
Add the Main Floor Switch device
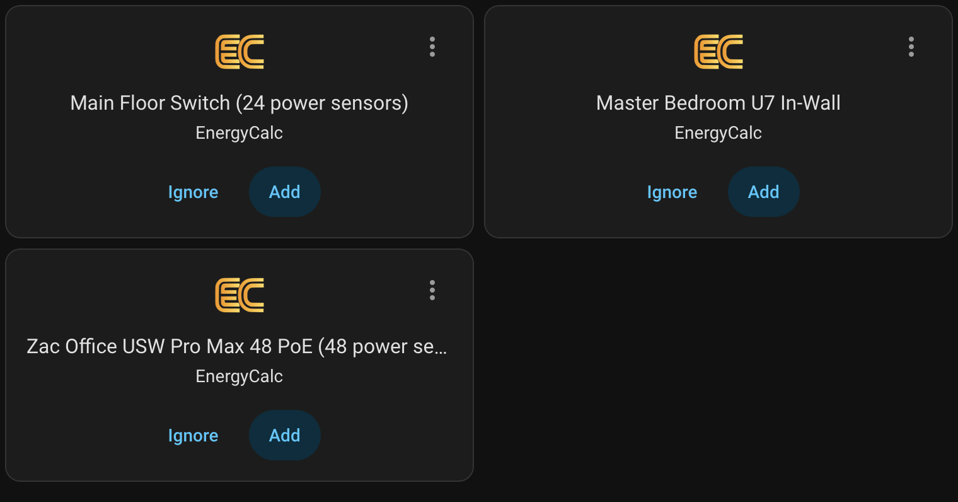pyautogui.click(x=285, y=192)
